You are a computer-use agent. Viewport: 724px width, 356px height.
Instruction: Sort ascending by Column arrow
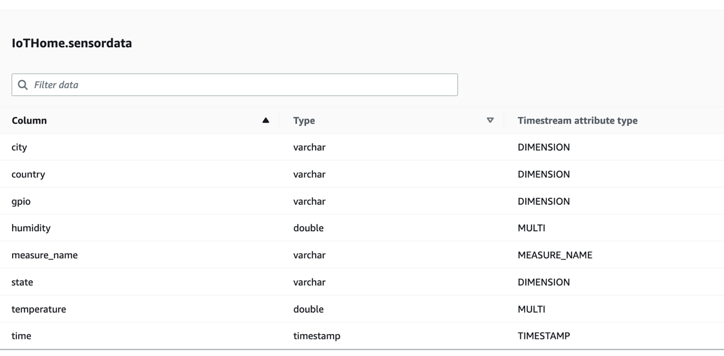click(266, 120)
